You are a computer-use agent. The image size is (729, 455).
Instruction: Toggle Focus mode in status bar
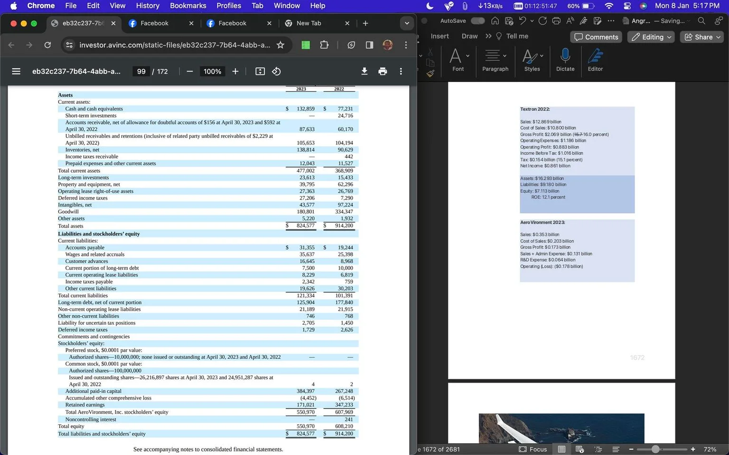coord(533,449)
